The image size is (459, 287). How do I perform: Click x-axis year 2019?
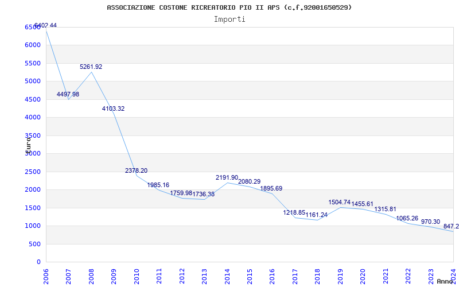tap(340, 276)
